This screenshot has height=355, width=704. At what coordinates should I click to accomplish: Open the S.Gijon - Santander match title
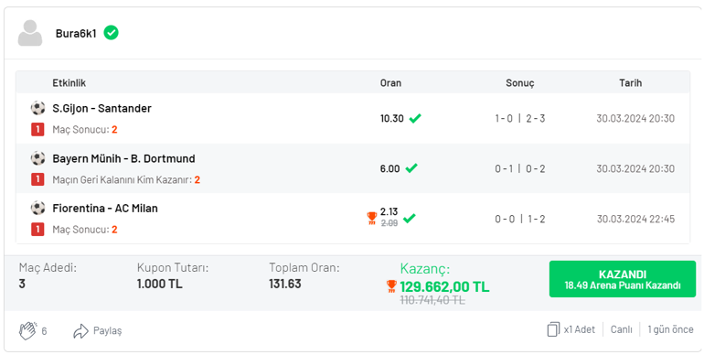pyautogui.click(x=101, y=108)
